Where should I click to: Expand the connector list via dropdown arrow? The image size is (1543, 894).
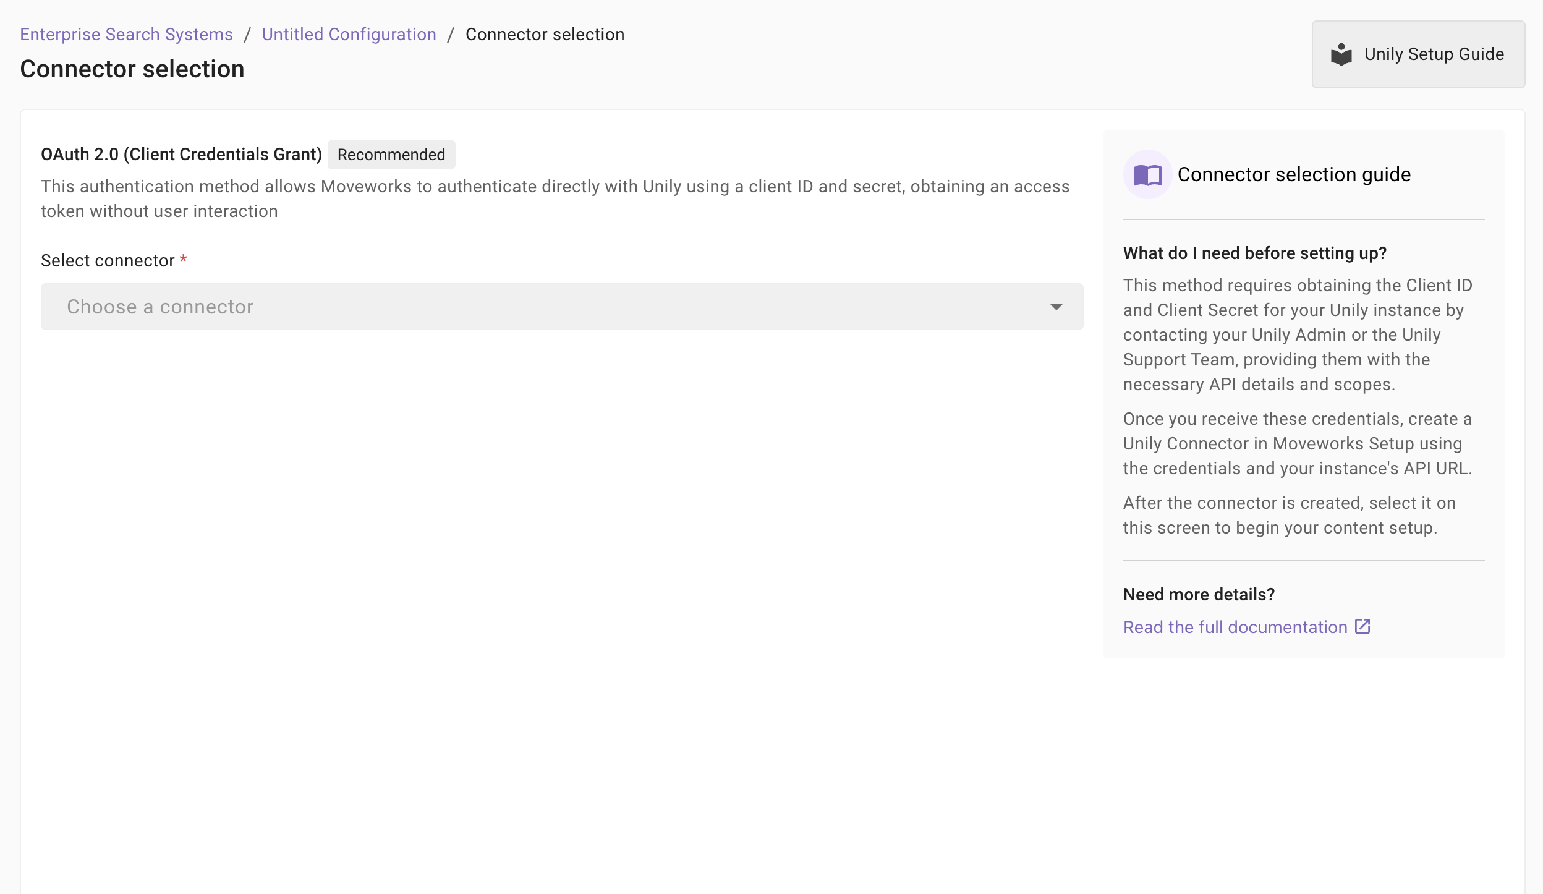(x=1056, y=307)
